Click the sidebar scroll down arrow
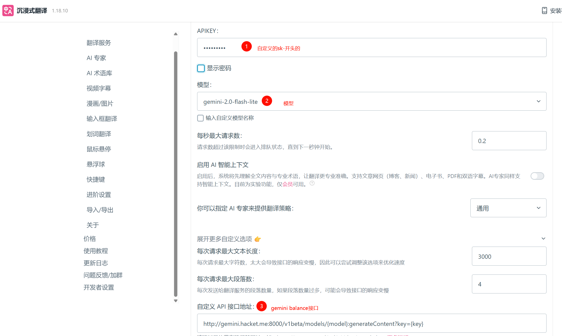562x336 pixels. (176, 301)
